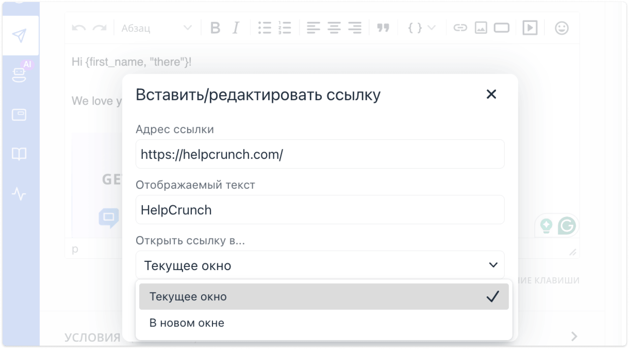Image resolution: width=629 pixels, height=349 pixels.
Task: Click the insert image icon
Action: click(x=481, y=28)
